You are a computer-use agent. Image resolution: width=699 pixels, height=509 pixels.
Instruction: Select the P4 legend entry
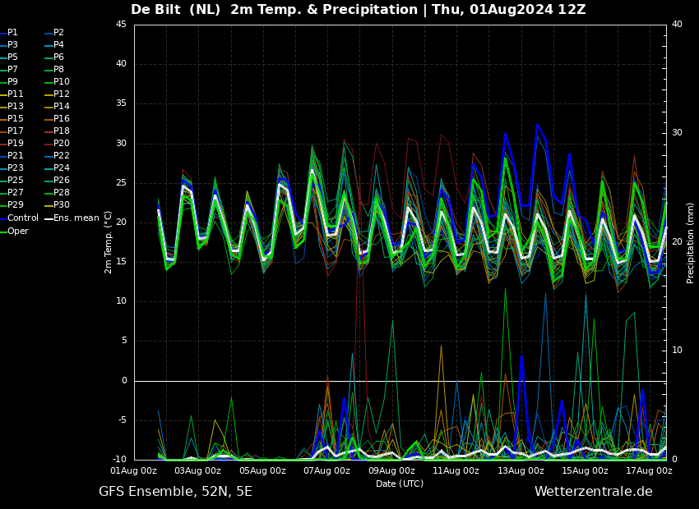click(59, 44)
